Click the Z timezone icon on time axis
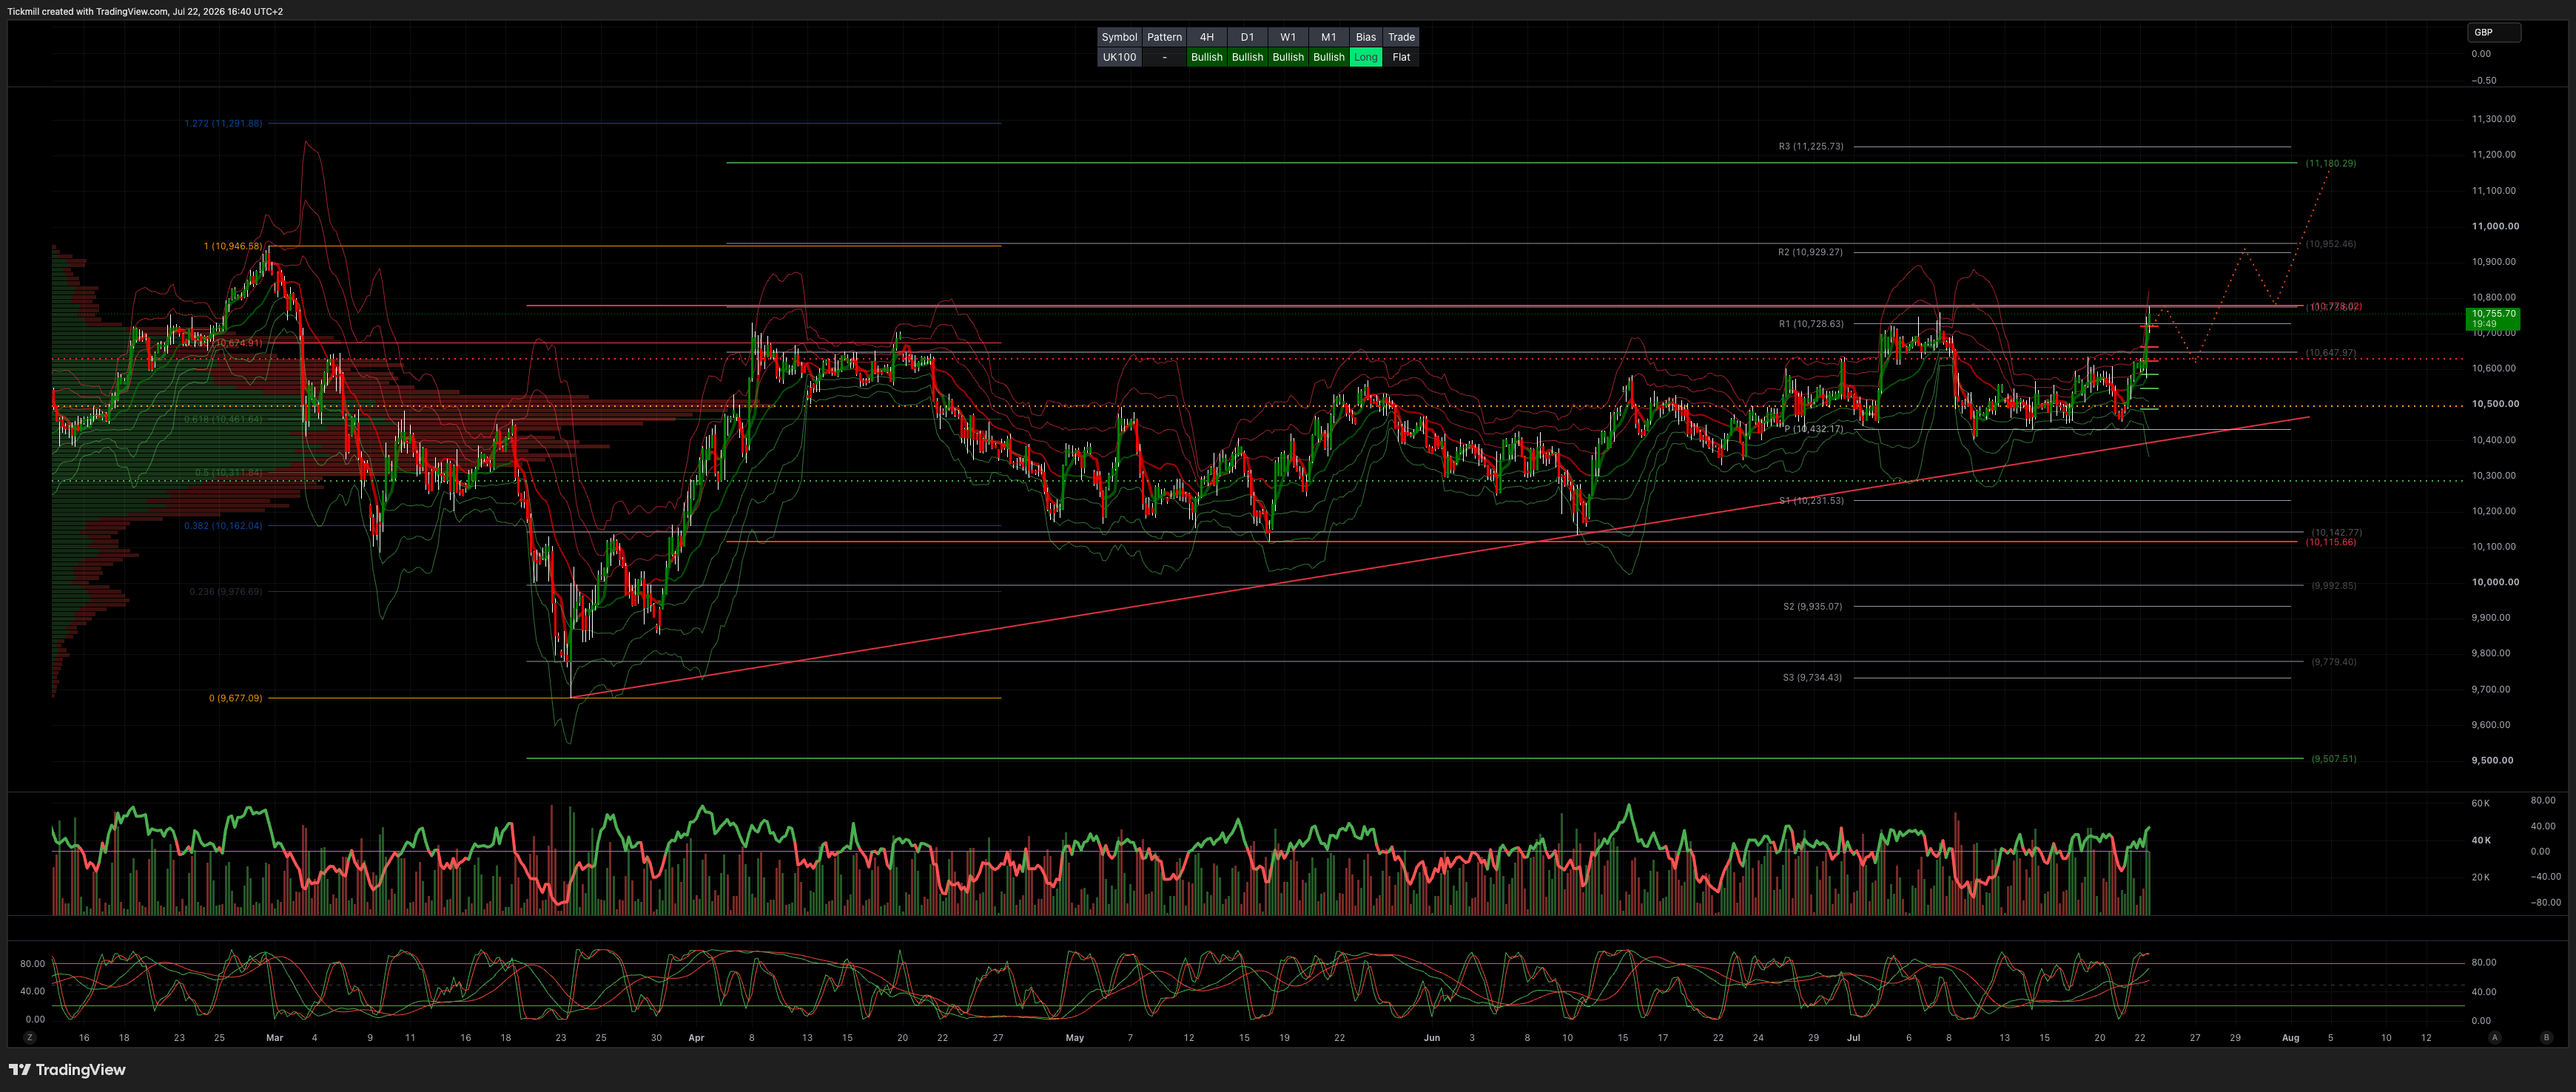The image size is (2576, 1092). 30,1037
